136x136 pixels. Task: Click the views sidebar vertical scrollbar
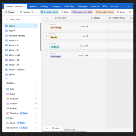click(40, 37)
